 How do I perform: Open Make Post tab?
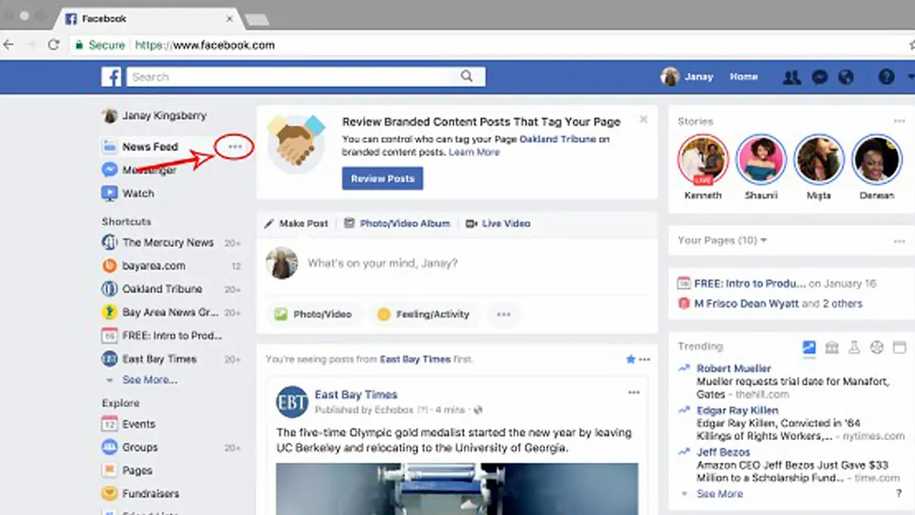click(296, 223)
